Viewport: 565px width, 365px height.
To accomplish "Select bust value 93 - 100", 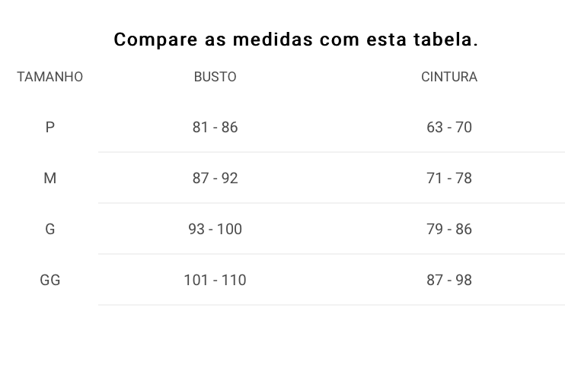I will click(x=215, y=229).
